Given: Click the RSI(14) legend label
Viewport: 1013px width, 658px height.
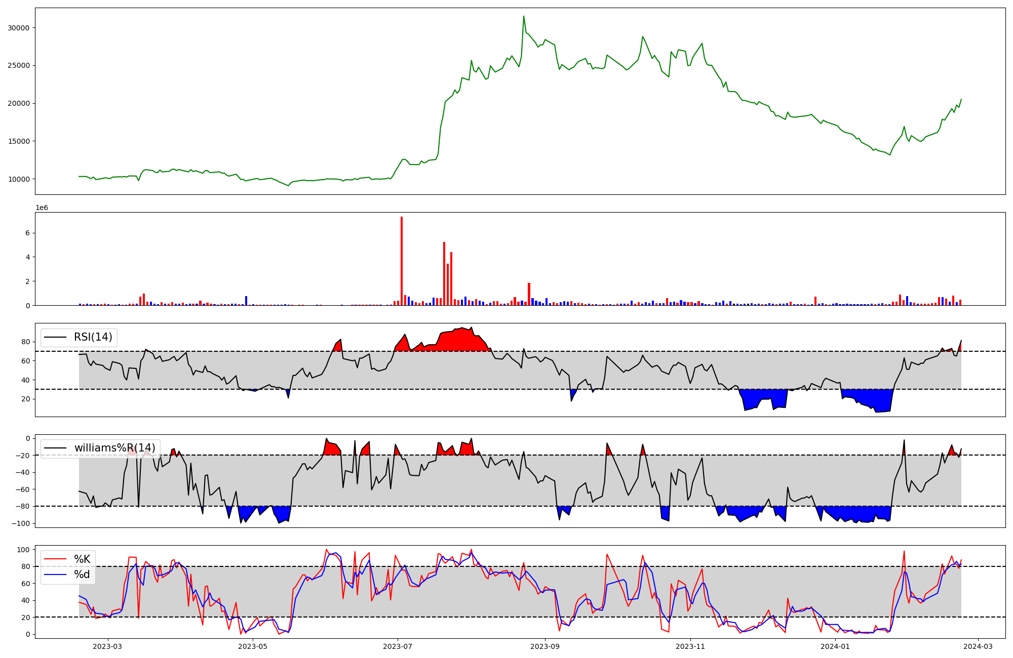Looking at the screenshot, I should tap(93, 337).
